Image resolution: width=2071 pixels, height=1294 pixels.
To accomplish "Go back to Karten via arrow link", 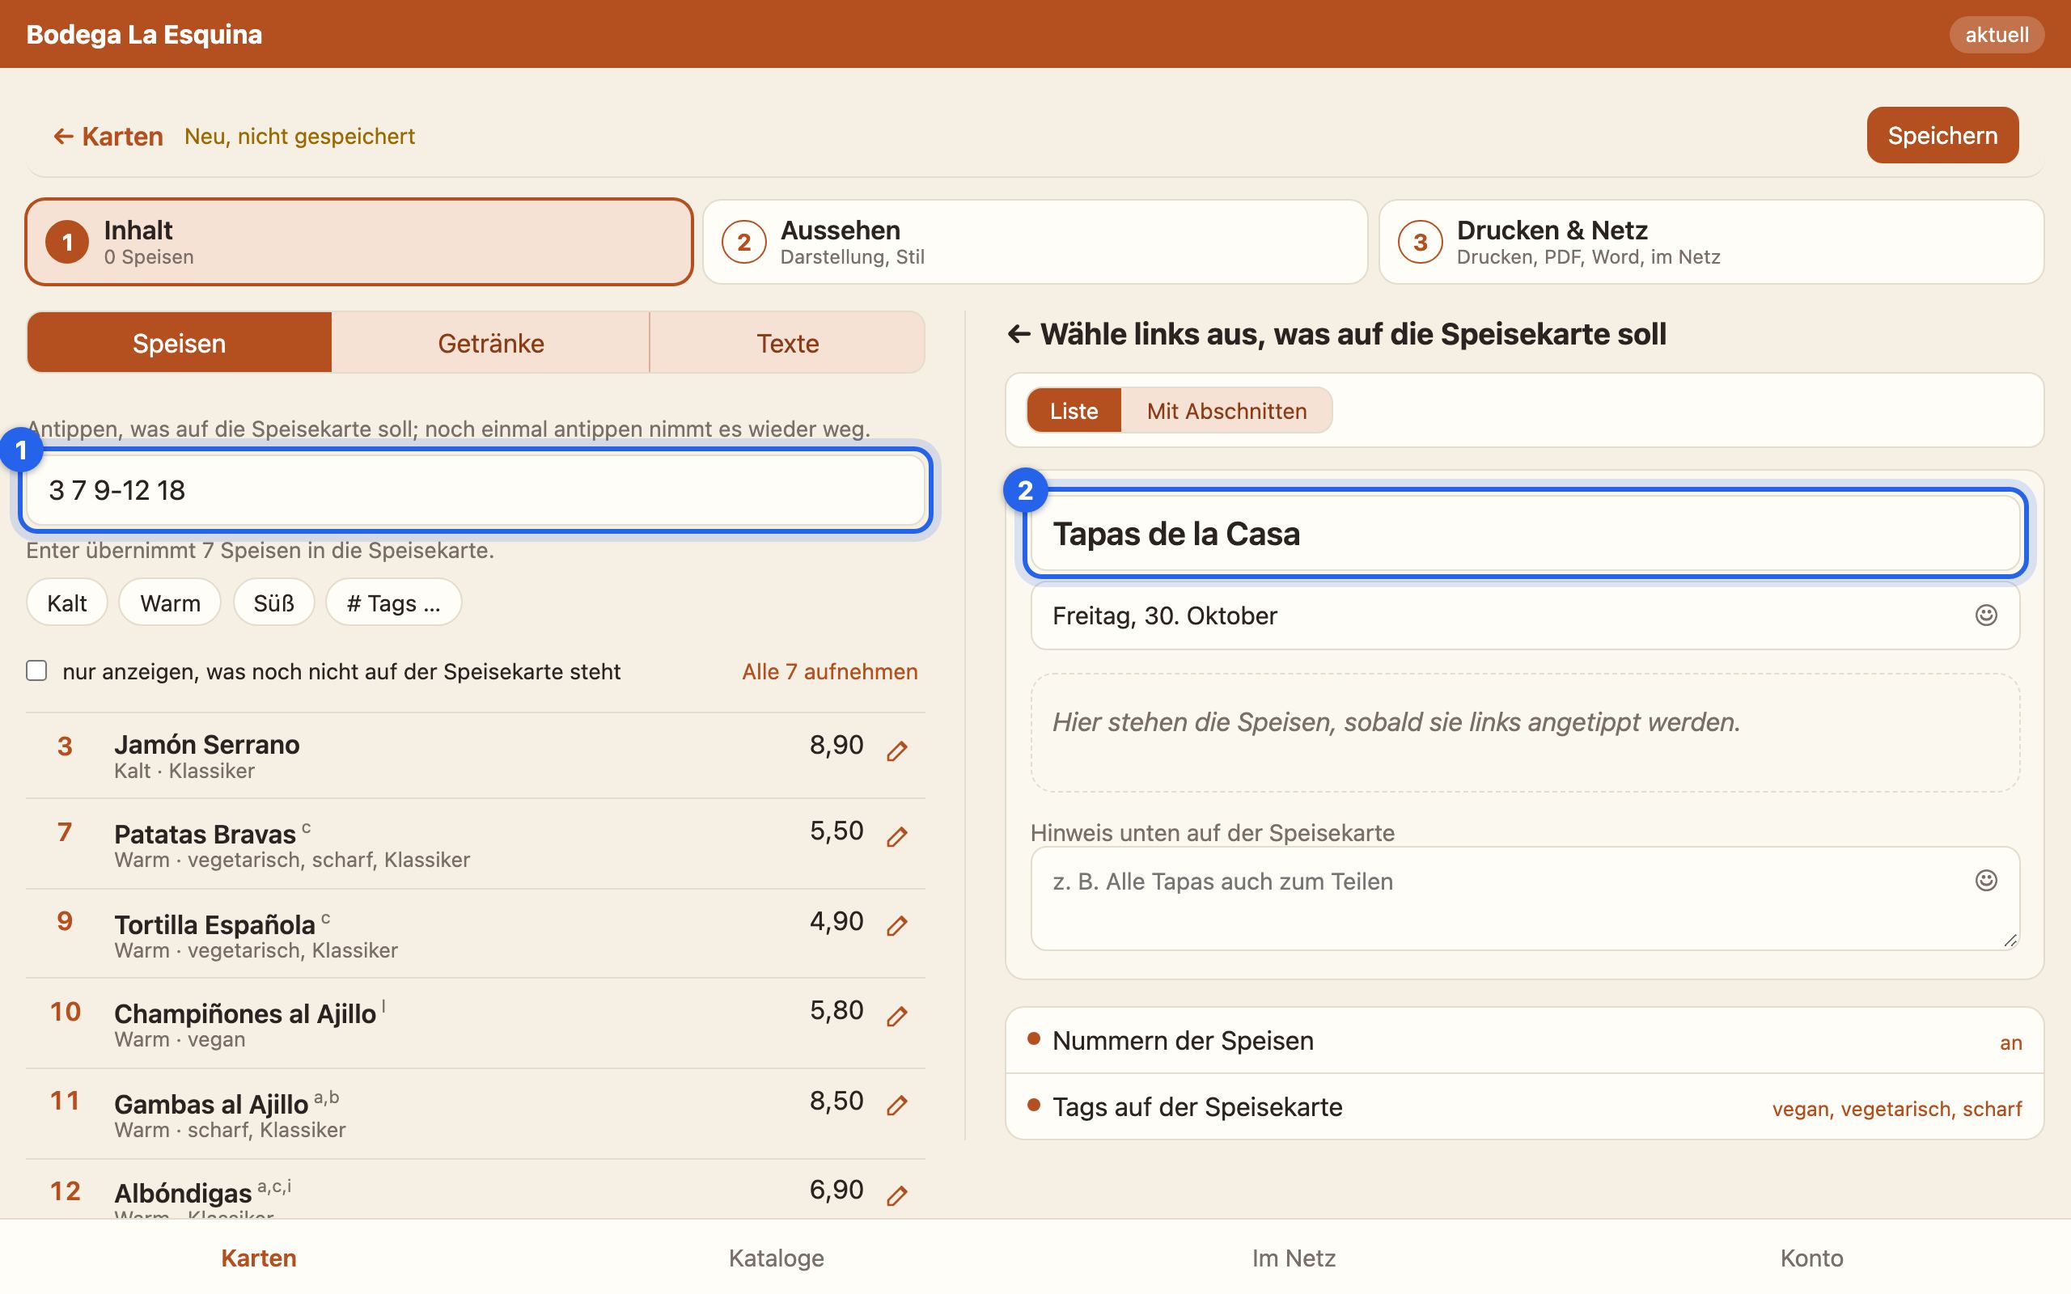I will (x=108, y=136).
